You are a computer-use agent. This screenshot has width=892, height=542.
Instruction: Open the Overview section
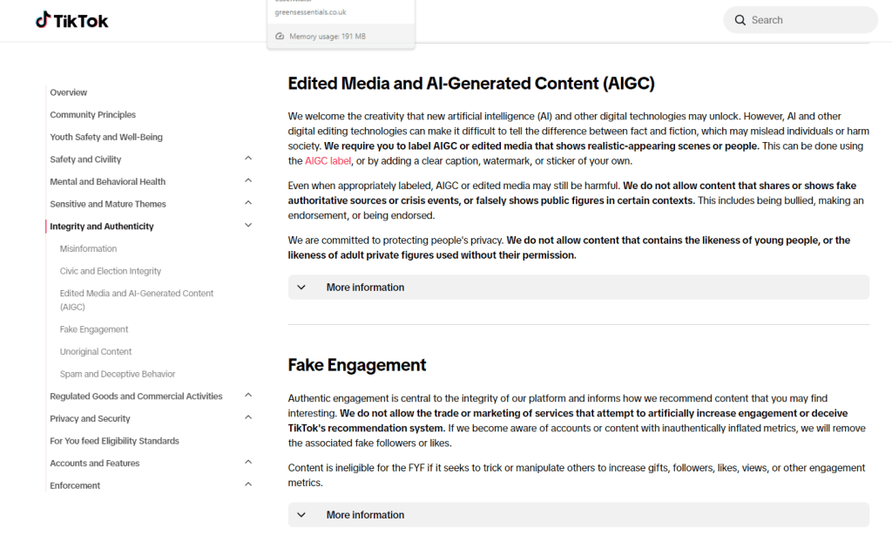(68, 92)
